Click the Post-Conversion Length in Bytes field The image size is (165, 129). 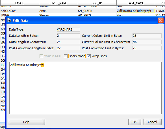68,48
